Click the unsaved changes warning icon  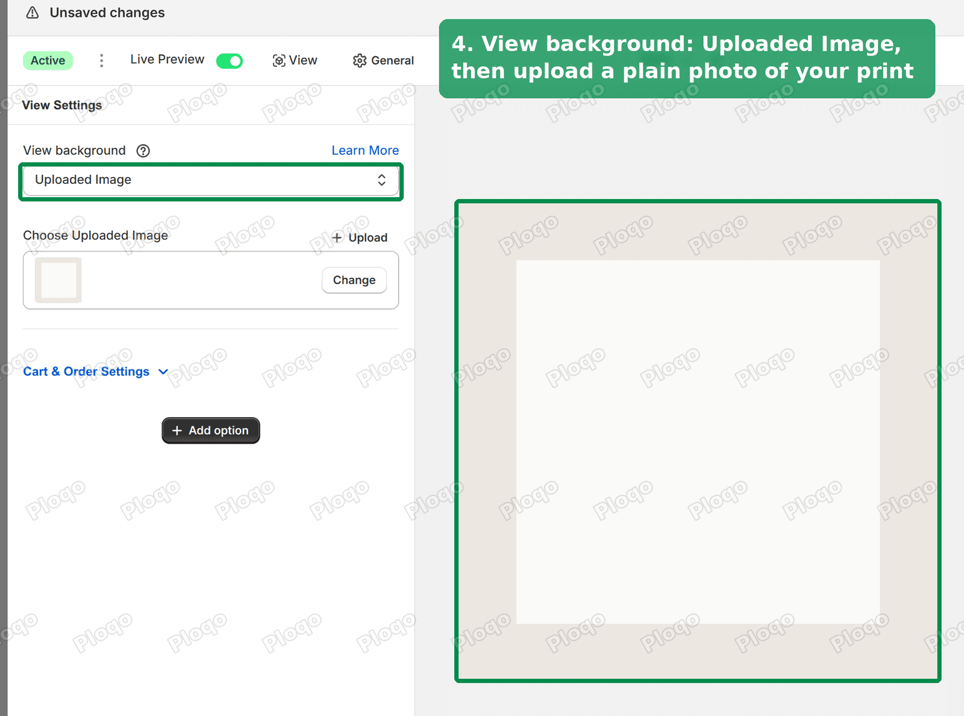point(33,13)
